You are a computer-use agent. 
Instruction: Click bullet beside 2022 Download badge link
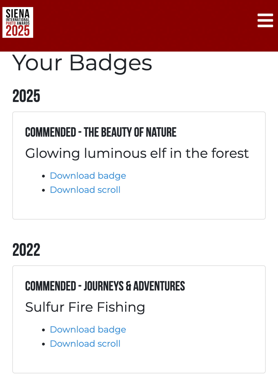click(43, 330)
